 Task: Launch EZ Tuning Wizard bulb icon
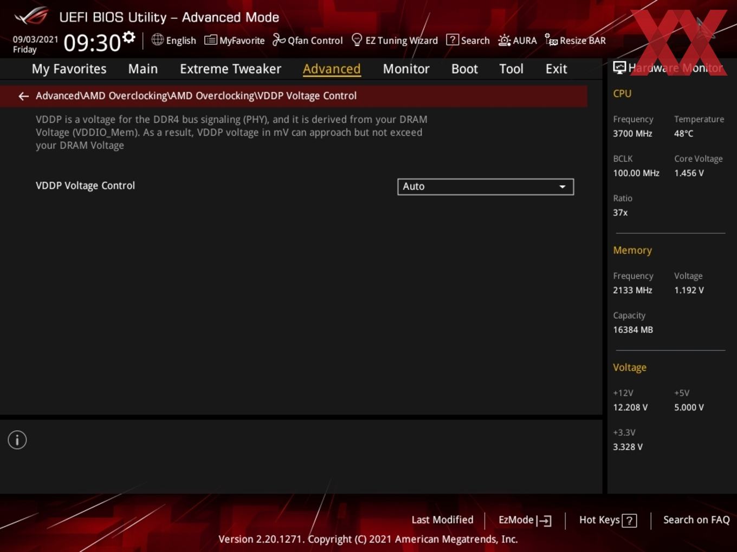(x=357, y=40)
